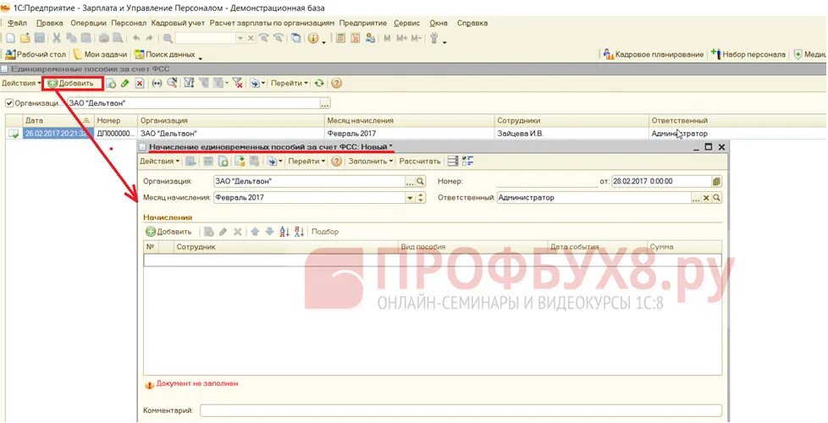Expand the Действия menu in the document window

coord(159,161)
